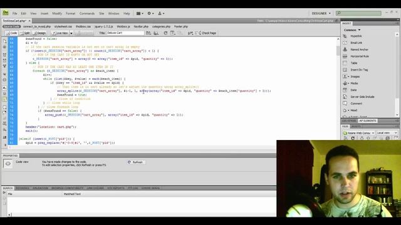This screenshot has height=225, width=401.
Task: Open related file thickbox.js
Action: point(123,26)
